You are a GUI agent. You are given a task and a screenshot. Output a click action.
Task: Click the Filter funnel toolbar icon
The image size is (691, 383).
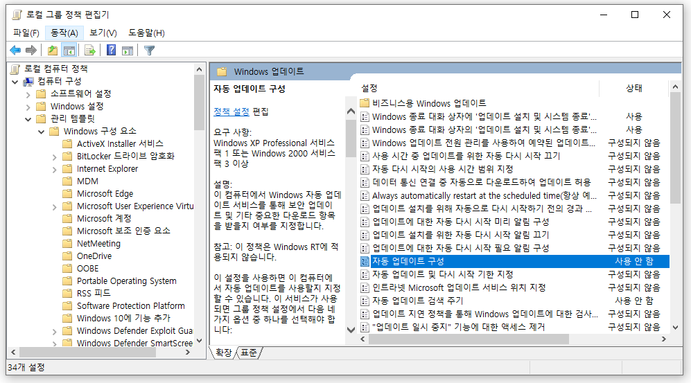[150, 50]
